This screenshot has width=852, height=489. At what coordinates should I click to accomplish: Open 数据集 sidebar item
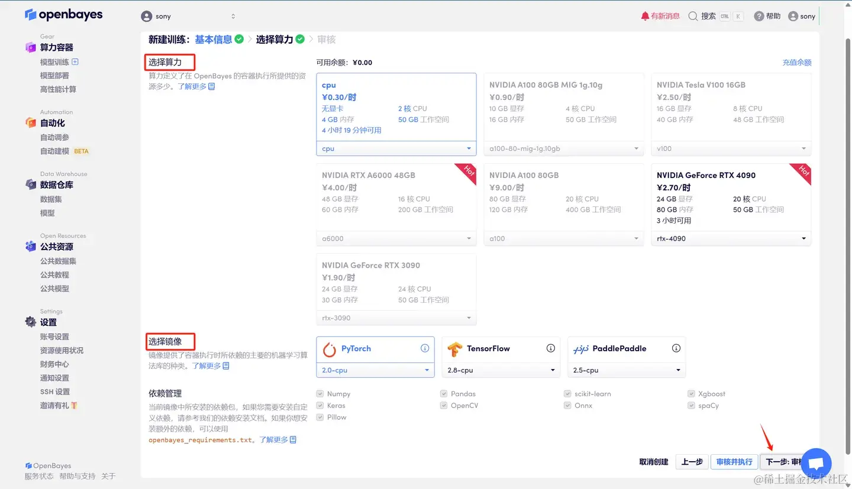pos(51,199)
